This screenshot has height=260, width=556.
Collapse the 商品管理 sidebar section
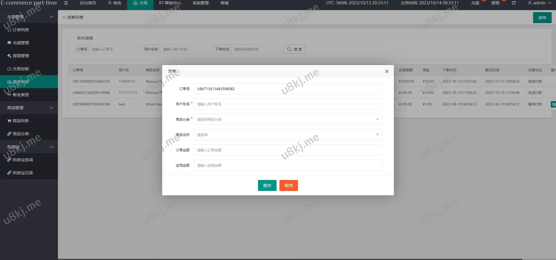[x=29, y=108]
